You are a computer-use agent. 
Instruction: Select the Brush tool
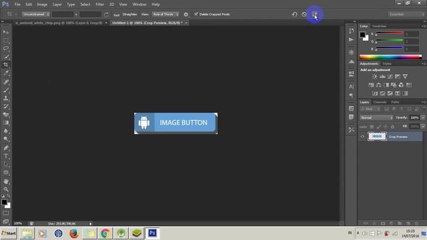(6, 90)
